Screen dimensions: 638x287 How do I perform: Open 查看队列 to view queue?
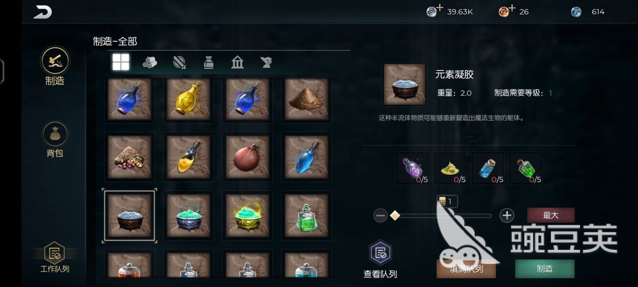380,260
